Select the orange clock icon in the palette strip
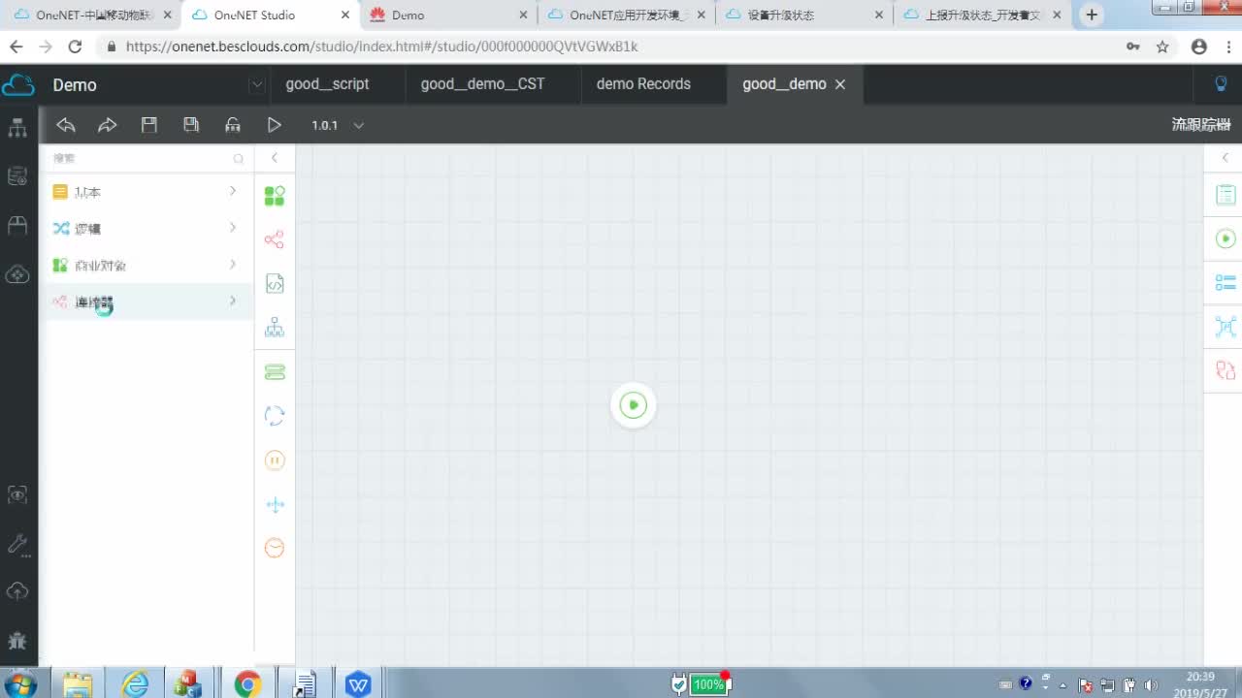Viewport: 1242px width, 698px height. 275,548
